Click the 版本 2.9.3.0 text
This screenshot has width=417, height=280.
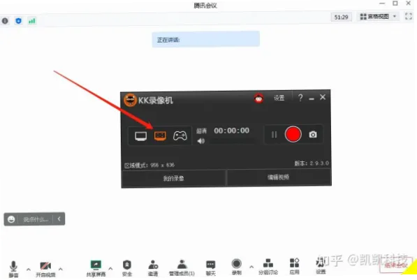pos(312,163)
